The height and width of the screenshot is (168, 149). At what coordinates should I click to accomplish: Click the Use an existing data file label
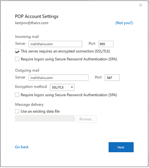pos(40,111)
